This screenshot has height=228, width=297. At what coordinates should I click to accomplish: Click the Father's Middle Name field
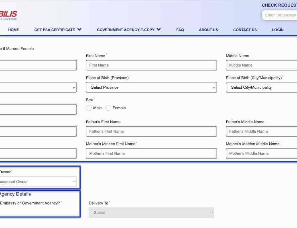pyautogui.click(x=261, y=131)
